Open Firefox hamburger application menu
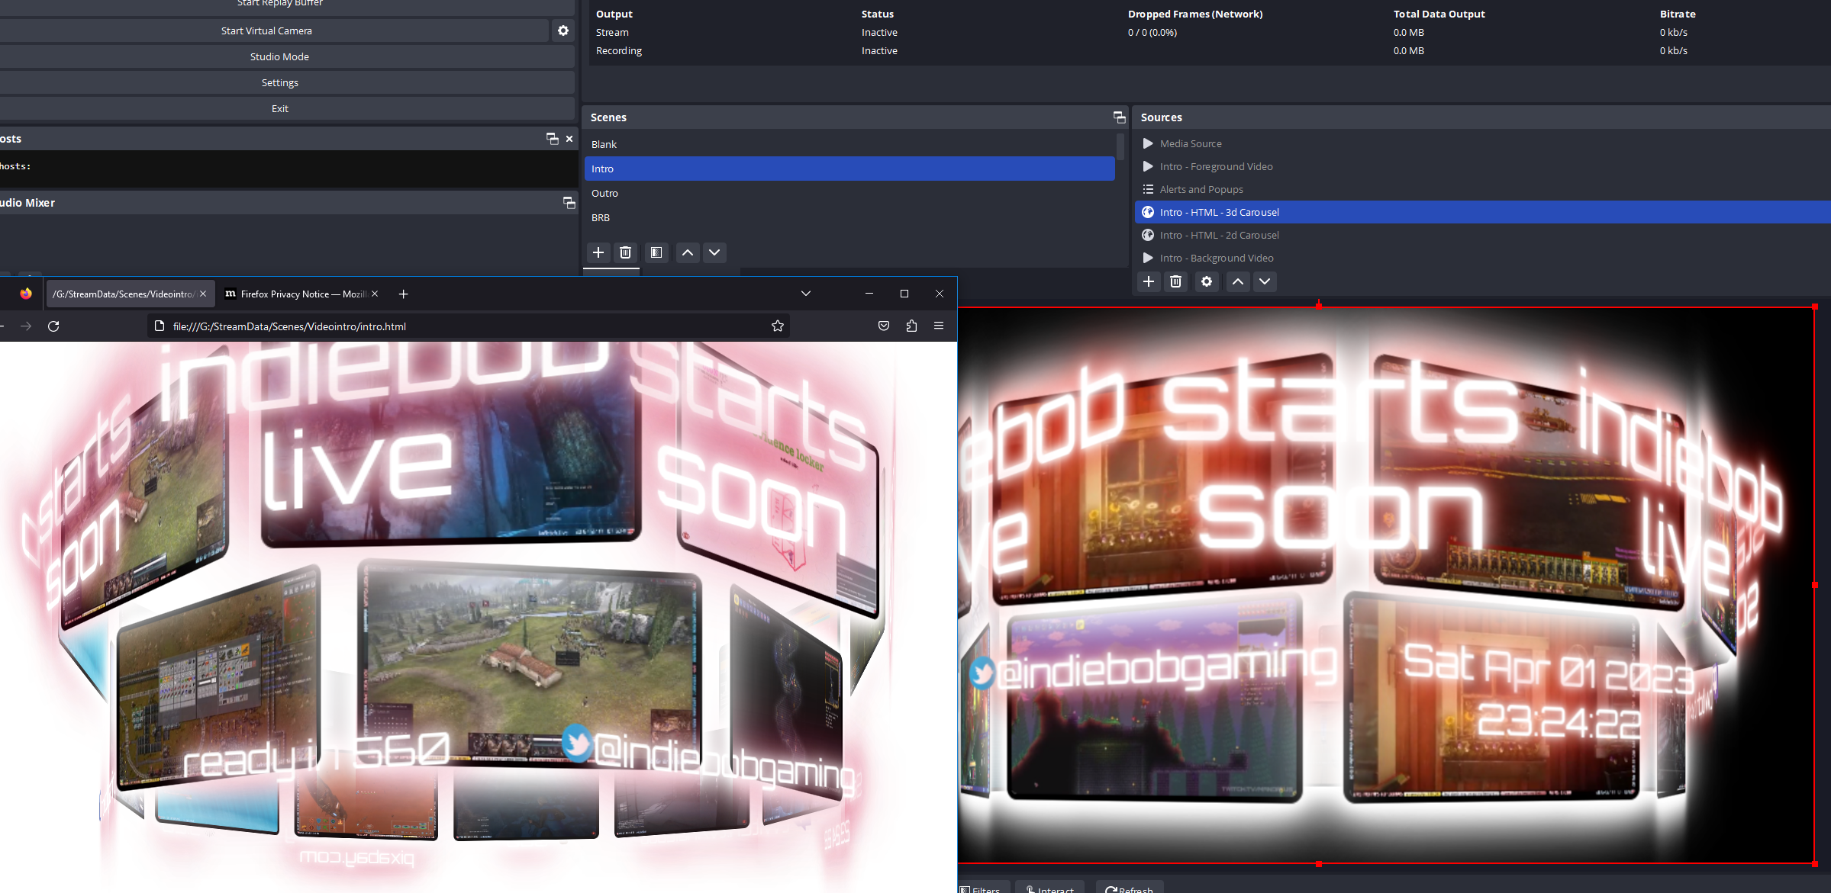The width and height of the screenshot is (1831, 893). (x=939, y=326)
